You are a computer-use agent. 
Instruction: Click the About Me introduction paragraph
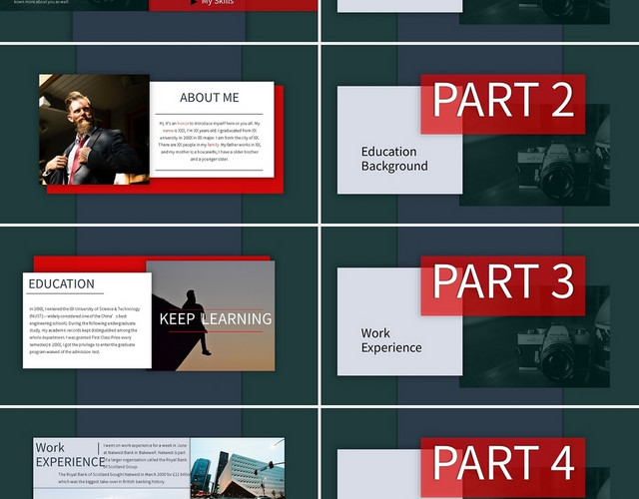[210, 141]
